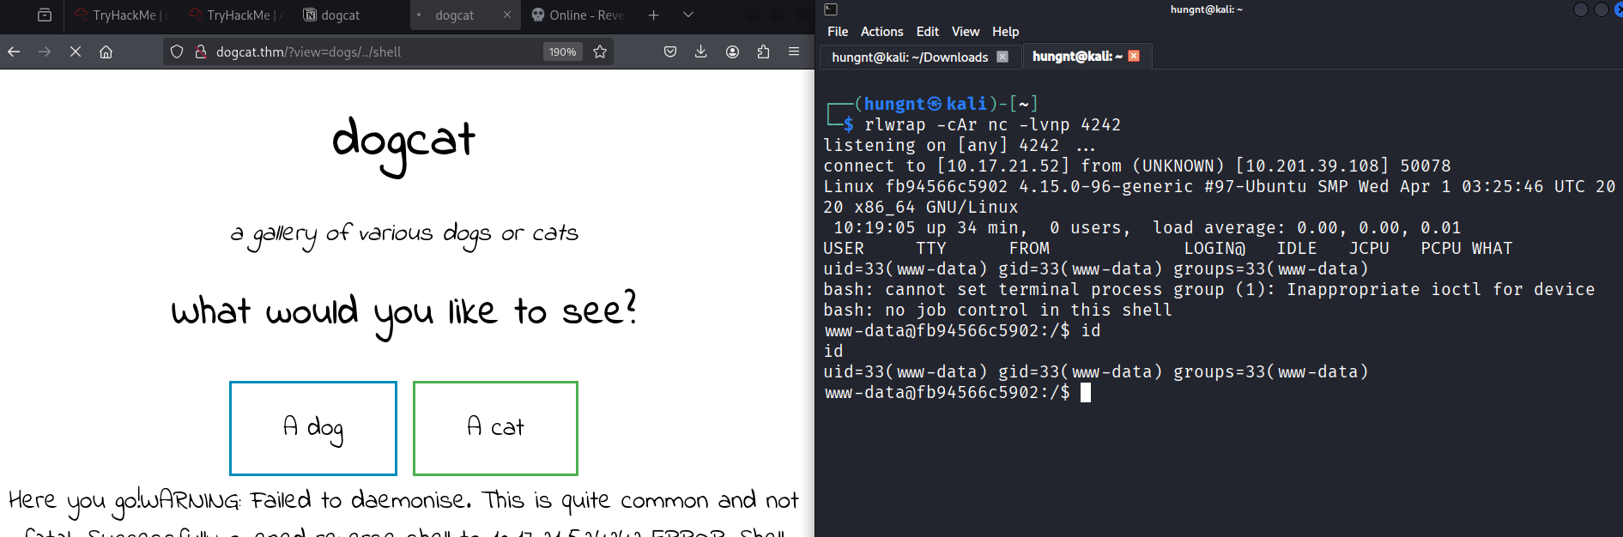Switch to the ~/Downloads terminal tab

(909, 57)
